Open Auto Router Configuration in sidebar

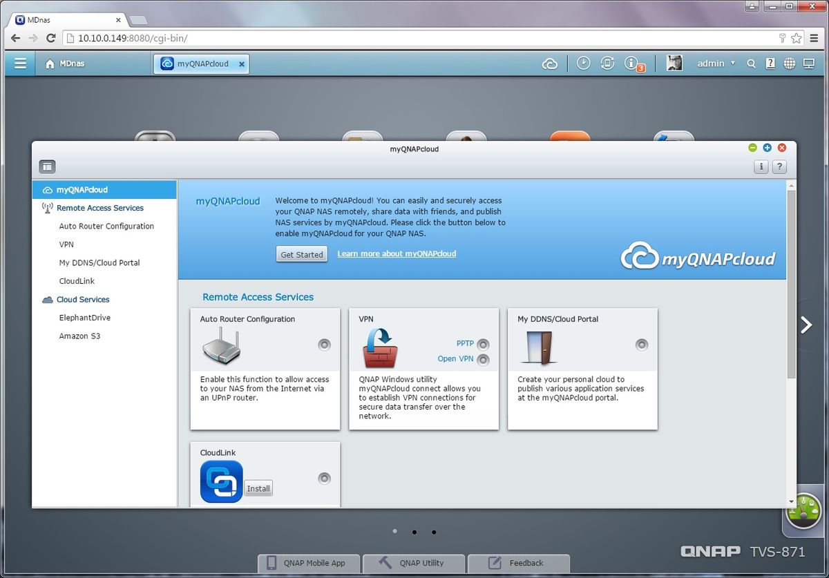(x=105, y=227)
